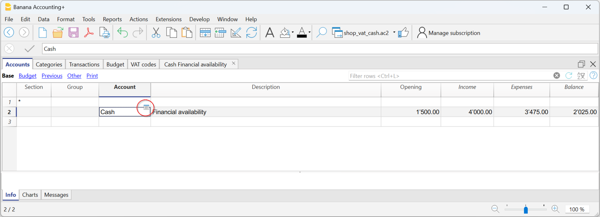Recalculate with the refresh arrows icon
This screenshot has height=217, width=600.
click(251, 32)
